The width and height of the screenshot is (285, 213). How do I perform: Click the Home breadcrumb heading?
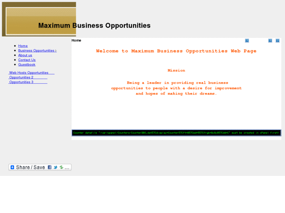(76, 40)
